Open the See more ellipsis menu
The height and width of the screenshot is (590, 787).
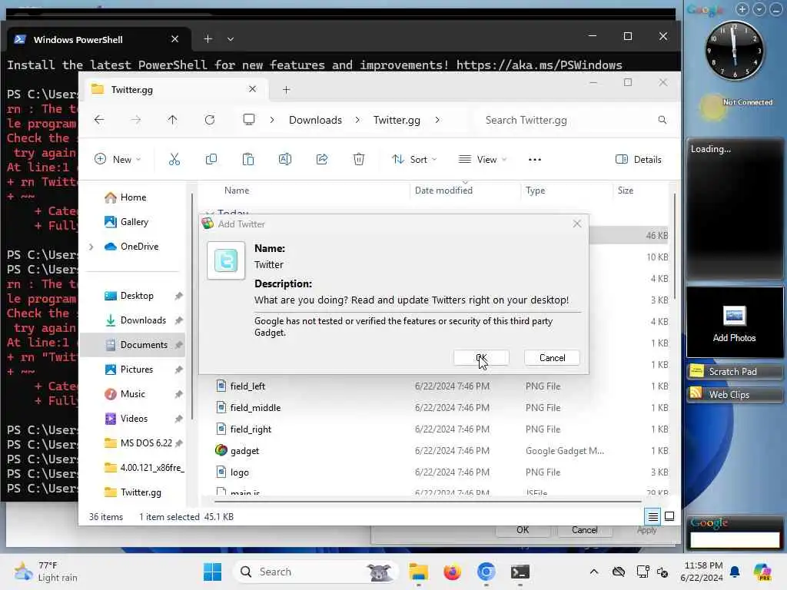click(x=535, y=160)
